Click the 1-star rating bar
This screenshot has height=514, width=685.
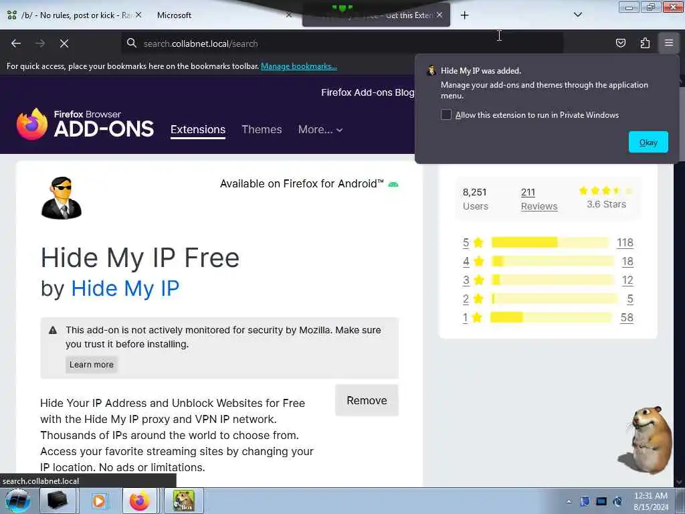551,317
